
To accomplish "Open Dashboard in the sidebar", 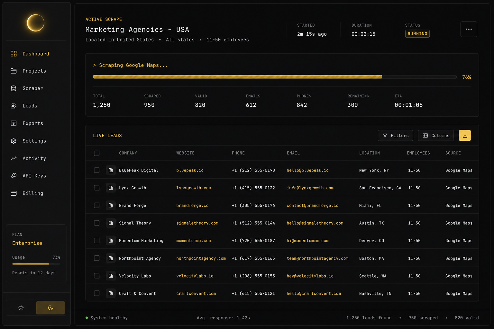I will [x=36, y=54].
